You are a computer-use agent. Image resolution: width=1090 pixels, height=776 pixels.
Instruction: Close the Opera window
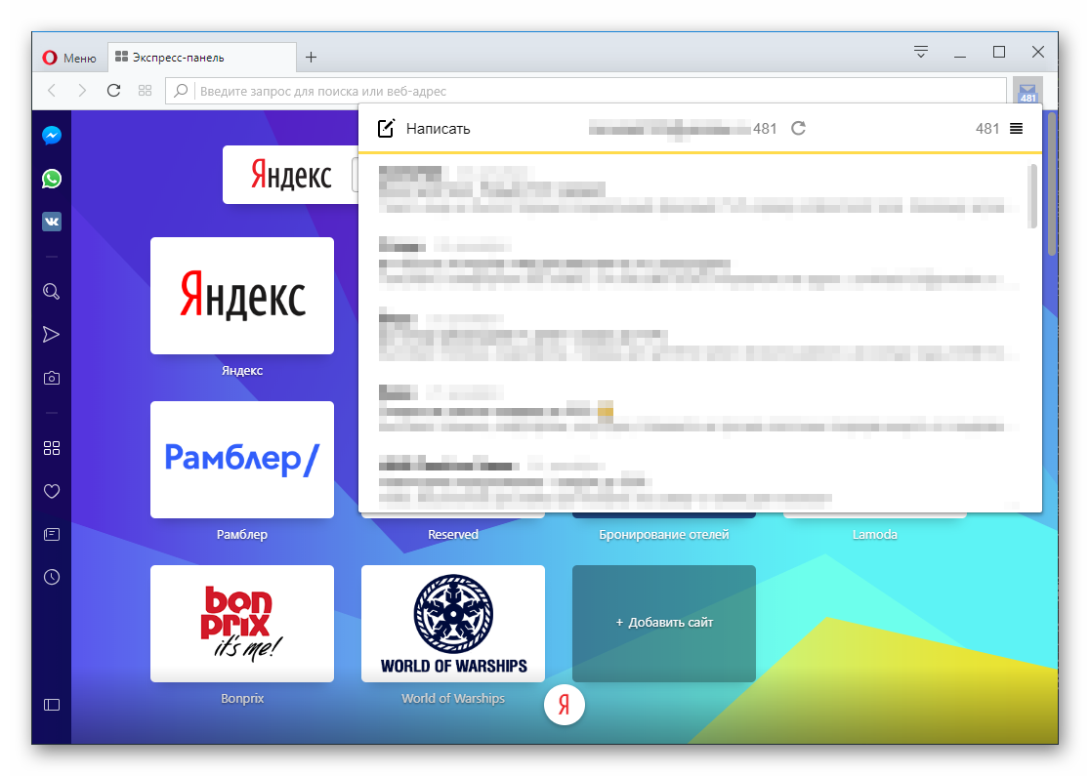pyautogui.click(x=1038, y=52)
